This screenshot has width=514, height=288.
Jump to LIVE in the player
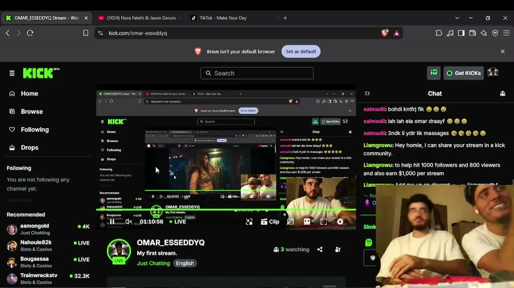pos(178,222)
